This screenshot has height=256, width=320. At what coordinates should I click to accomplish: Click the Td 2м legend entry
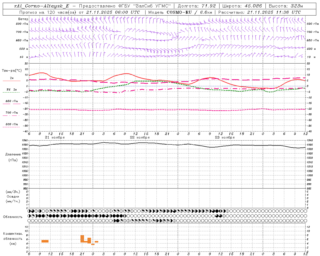point(11,90)
